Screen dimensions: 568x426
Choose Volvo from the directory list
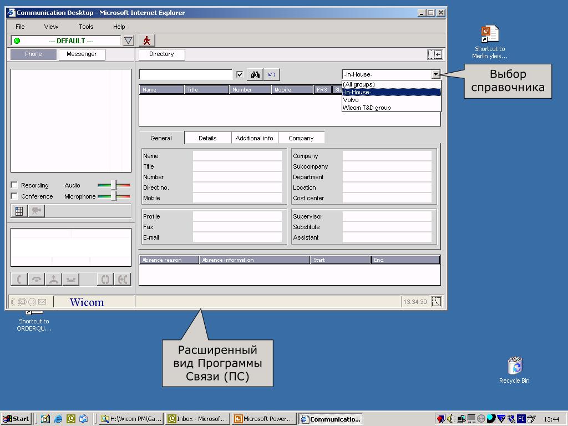click(391, 100)
